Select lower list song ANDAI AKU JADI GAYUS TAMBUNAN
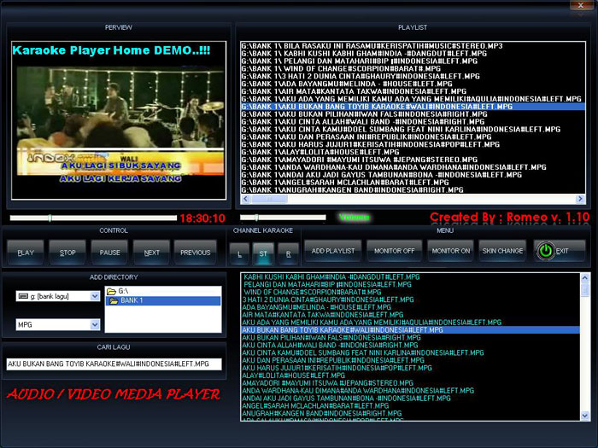The image size is (598, 448). pyautogui.click(x=411, y=399)
